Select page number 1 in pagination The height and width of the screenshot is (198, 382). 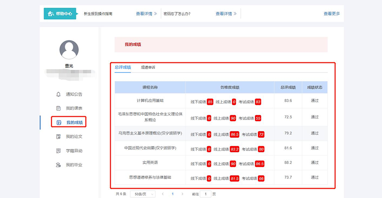tap(173, 194)
